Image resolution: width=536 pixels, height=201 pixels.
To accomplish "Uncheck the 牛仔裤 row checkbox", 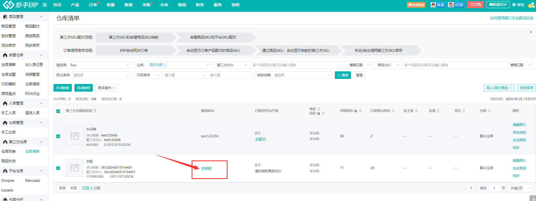I will point(58,136).
